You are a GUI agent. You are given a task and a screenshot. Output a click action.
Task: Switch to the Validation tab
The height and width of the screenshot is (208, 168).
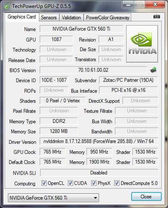[x=71, y=18]
